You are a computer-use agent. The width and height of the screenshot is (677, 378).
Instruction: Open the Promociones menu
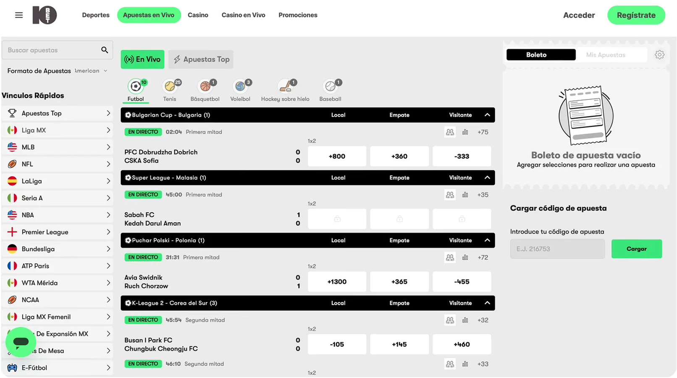pos(298,15)
